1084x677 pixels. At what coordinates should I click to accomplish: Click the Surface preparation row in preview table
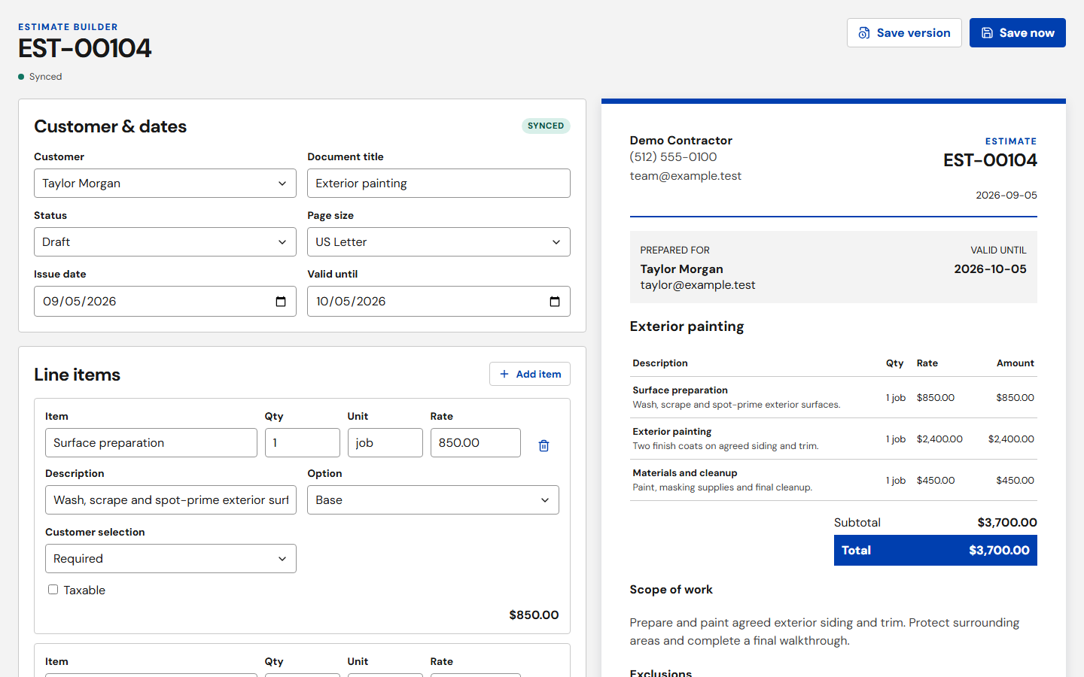[833, 397]
